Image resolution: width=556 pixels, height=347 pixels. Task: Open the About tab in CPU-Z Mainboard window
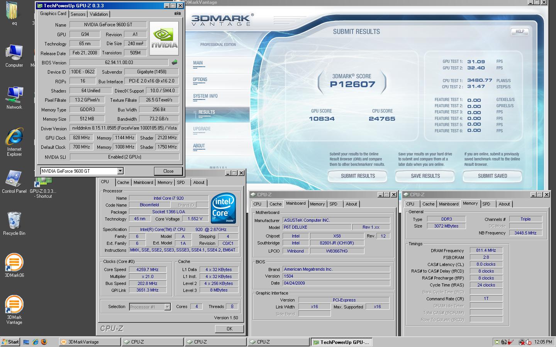pos(351,204)
